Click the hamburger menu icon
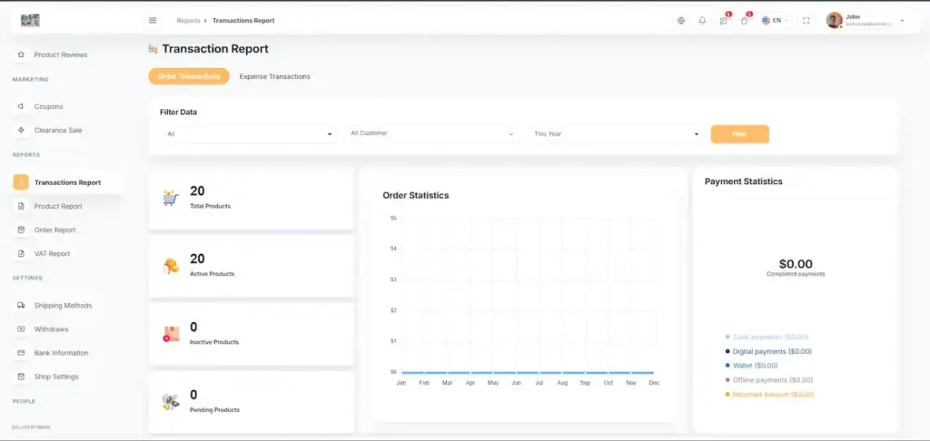Screen dimensions: 930x441 [153, 20]
